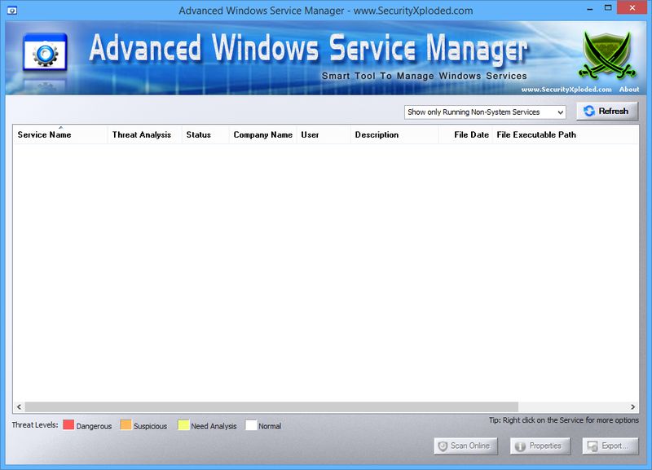
Task: Sort by File Executable Path column
Action: click(566, 134)
